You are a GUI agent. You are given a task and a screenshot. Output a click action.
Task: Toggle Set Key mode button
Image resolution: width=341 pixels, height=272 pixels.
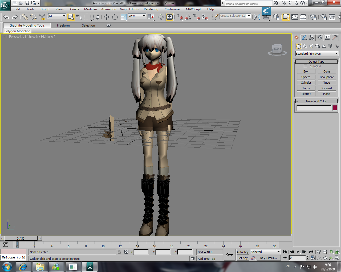pos(242,258)
